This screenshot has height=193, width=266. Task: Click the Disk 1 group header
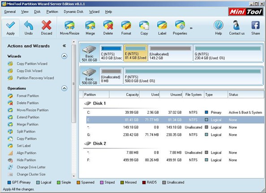[95, 103]
